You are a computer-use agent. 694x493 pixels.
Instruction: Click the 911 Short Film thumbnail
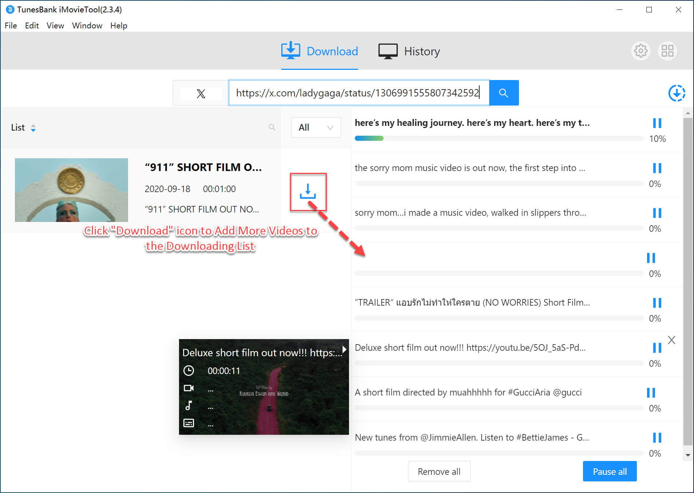coord(71,190)
